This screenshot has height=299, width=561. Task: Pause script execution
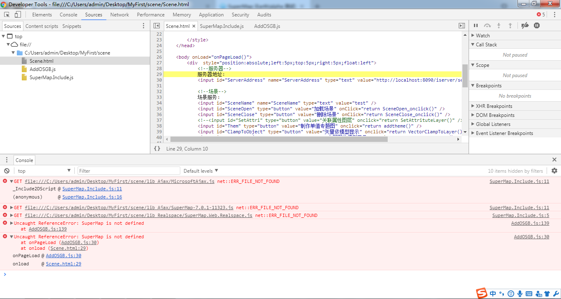[x=476, y=25]
